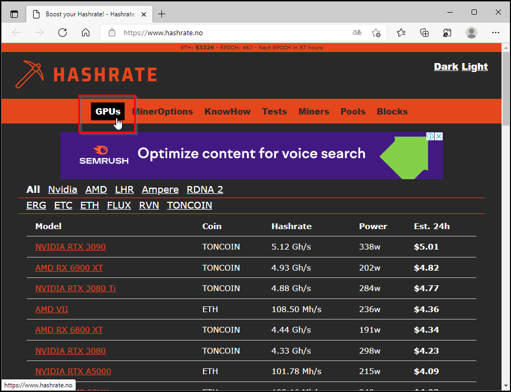Open the read aloud/translate icon
This screenshot has width=511, height=392.
(x=357, y=33)
